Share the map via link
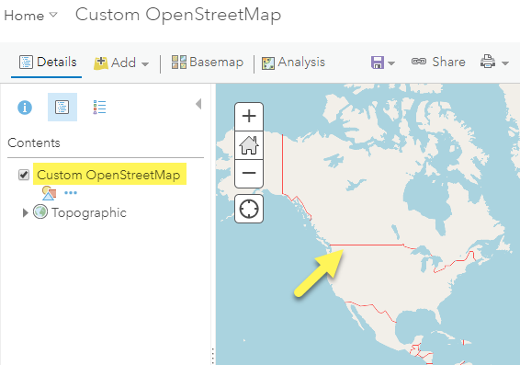Viewport: 520px width, 365px height. point(438,62)
